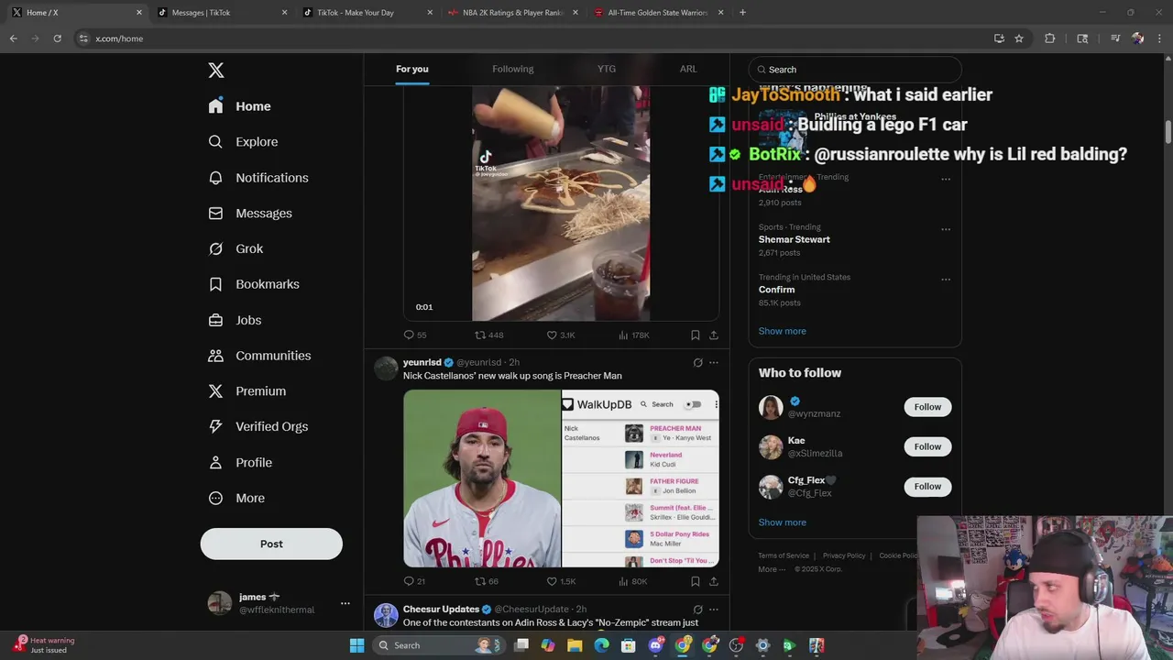Switch to the NBA 2K Ratings browser tab
1173x660 pixels.
(513, 13)
